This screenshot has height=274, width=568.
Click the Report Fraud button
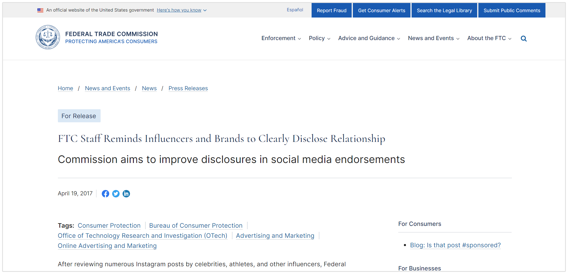coord(331,10)
